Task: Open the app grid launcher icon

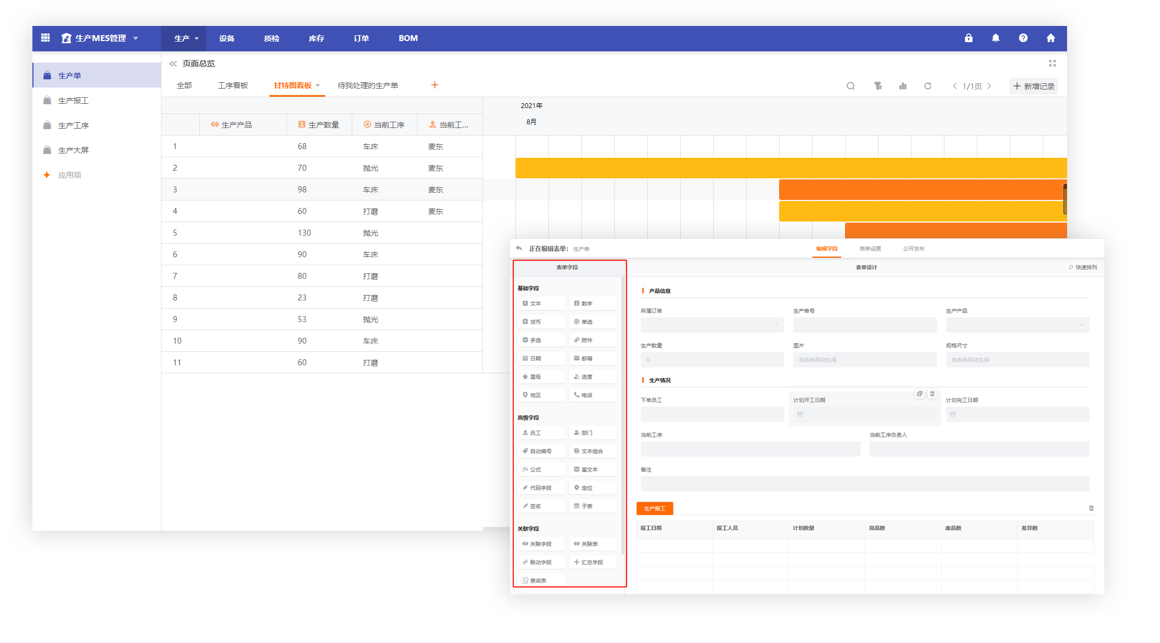Action: pyautogui.click(x=45, y=38)
